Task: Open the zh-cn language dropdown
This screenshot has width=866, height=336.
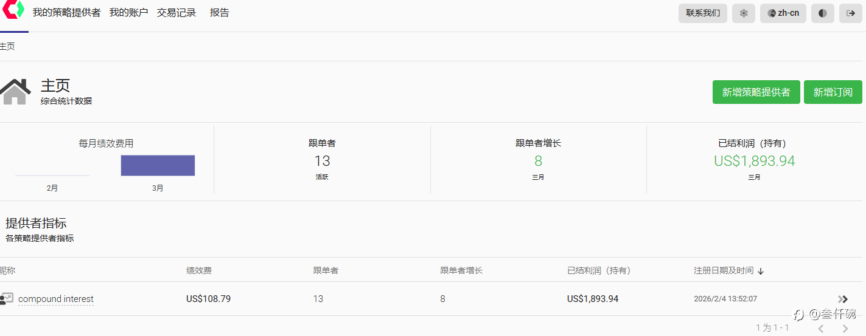Action: pos(783,13)
